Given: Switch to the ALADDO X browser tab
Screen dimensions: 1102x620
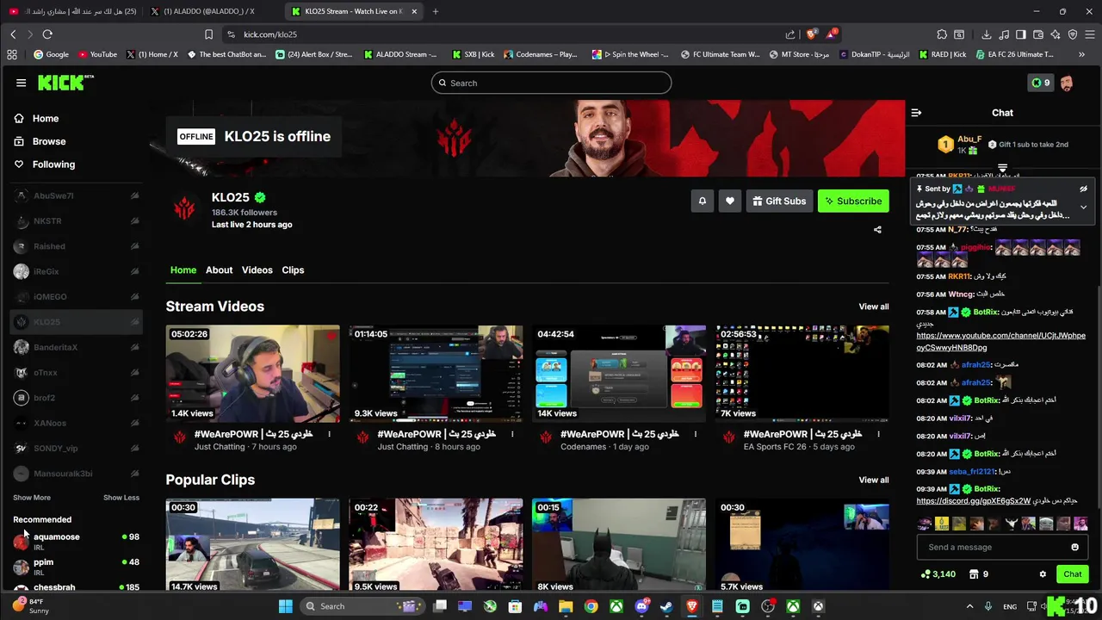Looking at the screenshot, I should coord(208,11).
